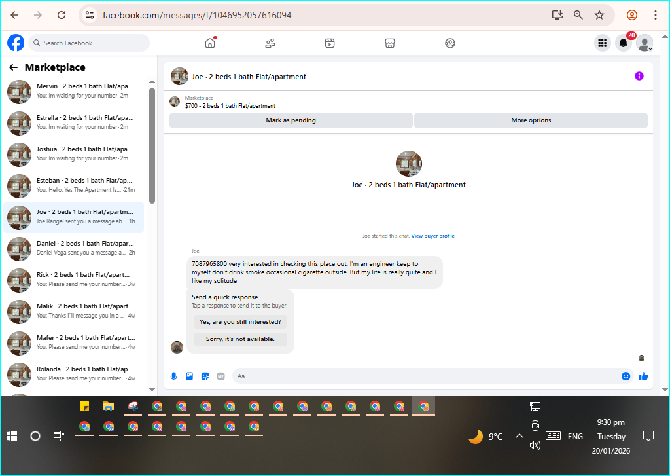Viewport: 670px width, 476px height.
Task: Choose a GIF for the message
Action: pyautogui.click(x=221, y=376)
